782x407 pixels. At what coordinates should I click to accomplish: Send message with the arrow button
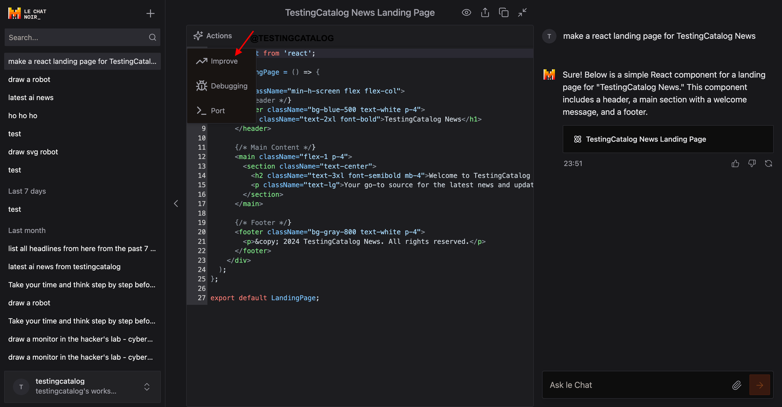759,385
